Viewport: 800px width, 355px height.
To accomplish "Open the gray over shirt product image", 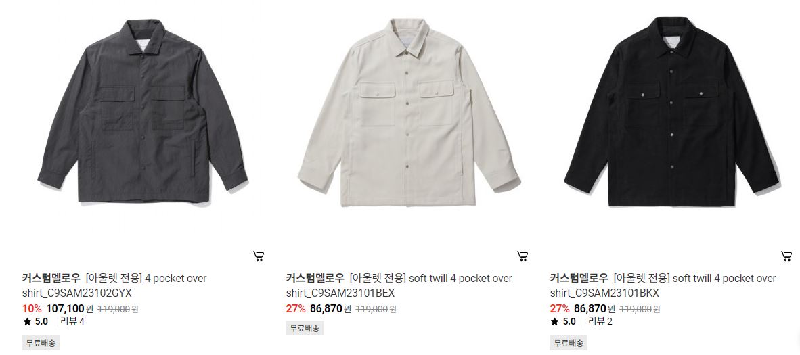I will coord(143,111).
